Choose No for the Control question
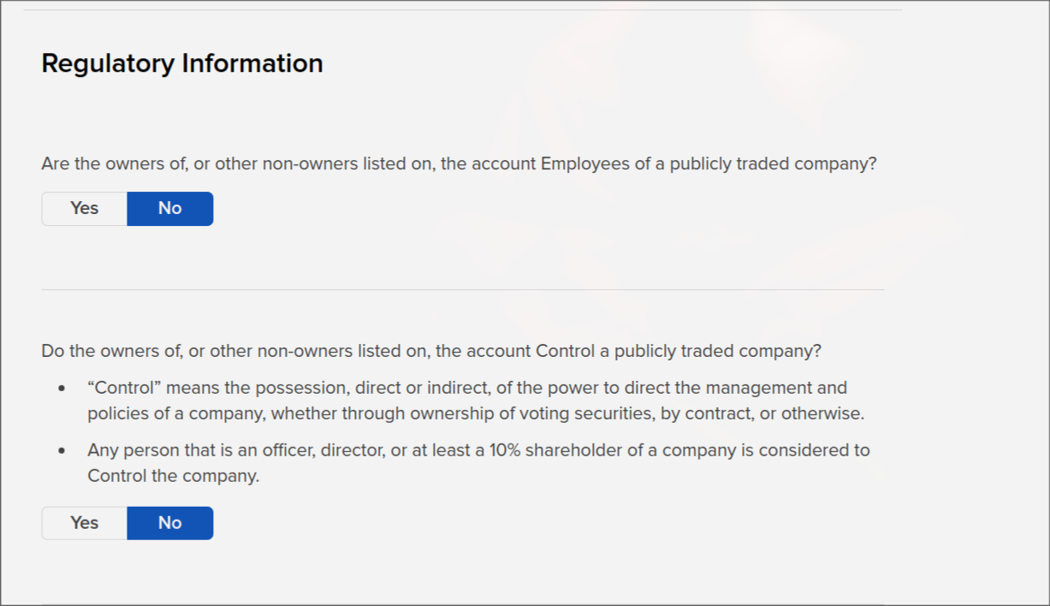This screenshot has width=1050, height=606. coord(170,523)
